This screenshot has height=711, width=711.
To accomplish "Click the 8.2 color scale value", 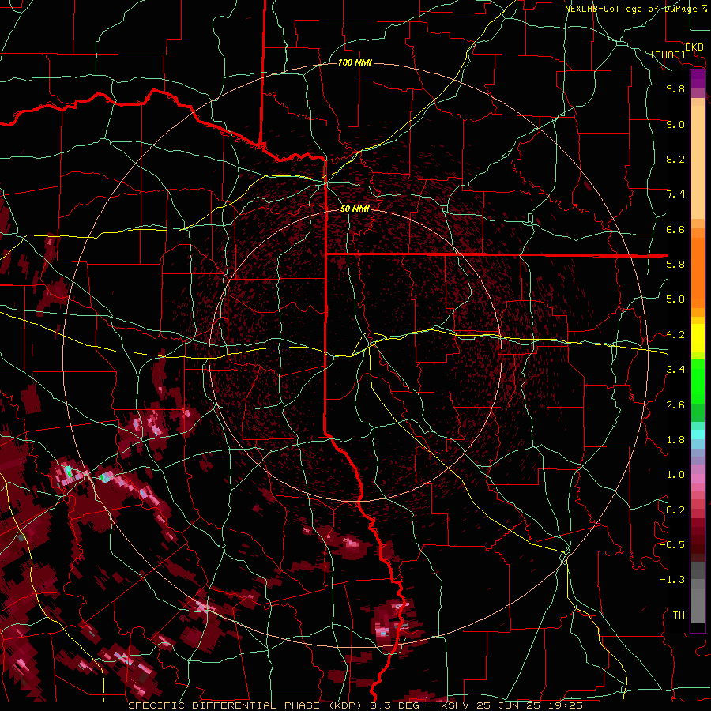I will point(675,159).
